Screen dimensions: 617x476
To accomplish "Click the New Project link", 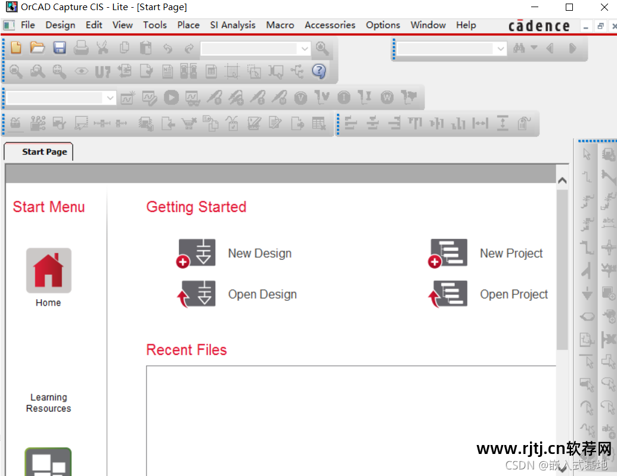I will (x=511, y=253).
